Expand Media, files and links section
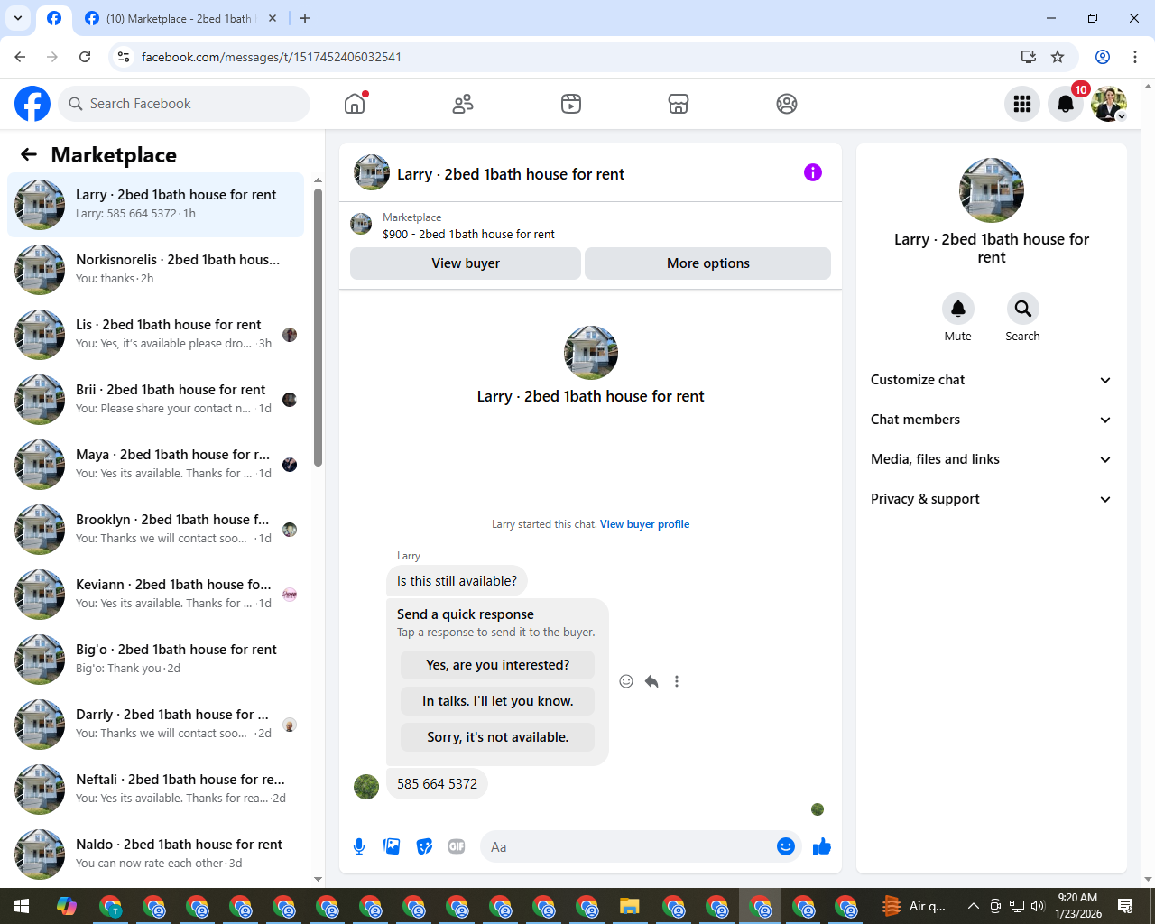Viewport: 1155px width, 924px height. (991, 459)
